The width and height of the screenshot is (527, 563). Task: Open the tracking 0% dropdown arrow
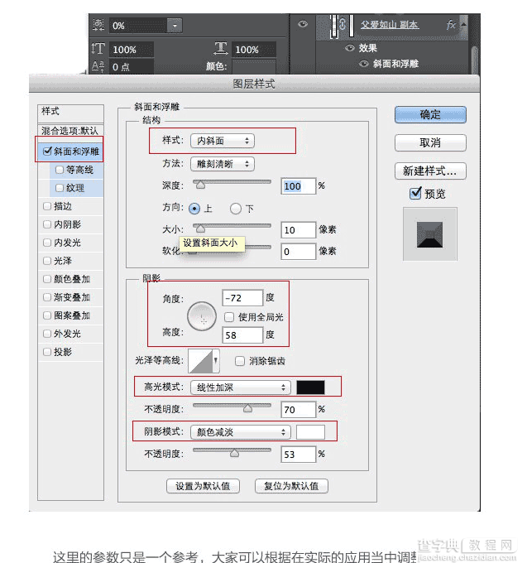click(x=175, y=26)
